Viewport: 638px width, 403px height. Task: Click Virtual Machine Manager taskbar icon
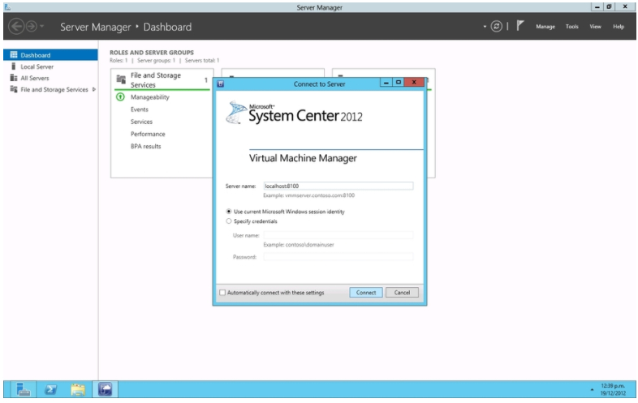point(105,389)
